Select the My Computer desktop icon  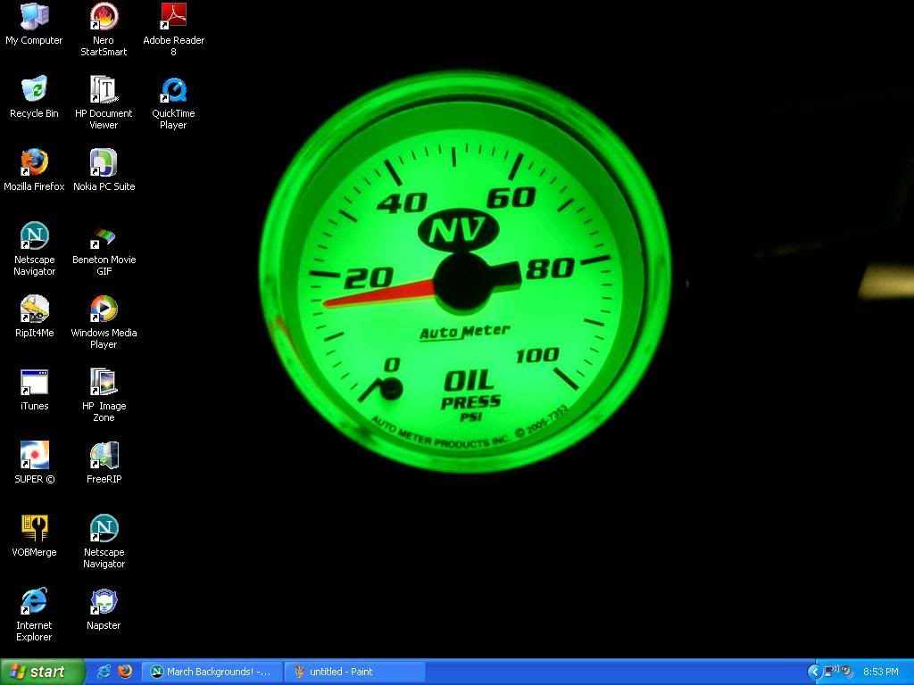coord(35,24)
